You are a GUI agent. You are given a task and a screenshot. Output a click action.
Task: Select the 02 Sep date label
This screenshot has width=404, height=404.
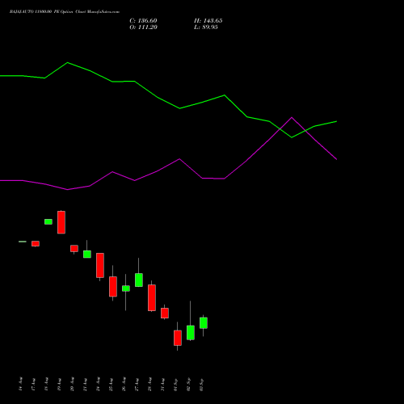[x=189, y=384]
